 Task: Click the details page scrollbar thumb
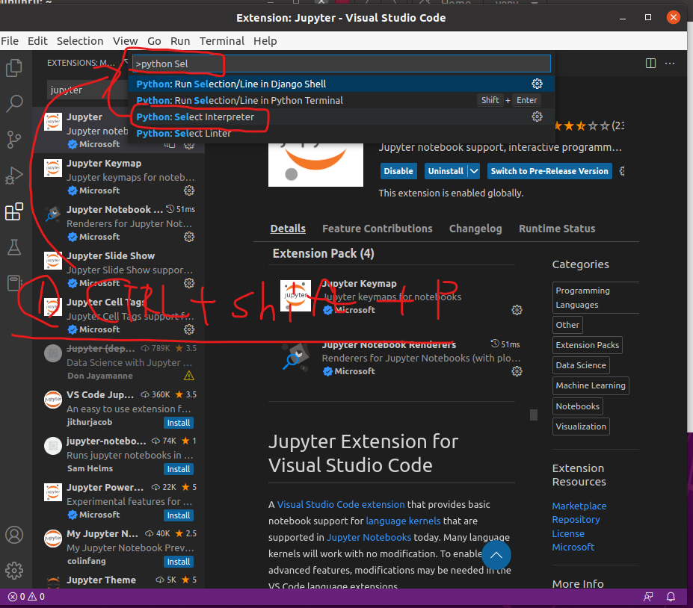[x=534, y=415]
